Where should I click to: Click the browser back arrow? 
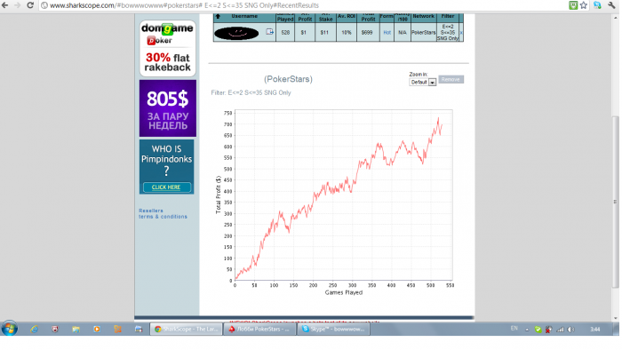(x=4, y=5)
